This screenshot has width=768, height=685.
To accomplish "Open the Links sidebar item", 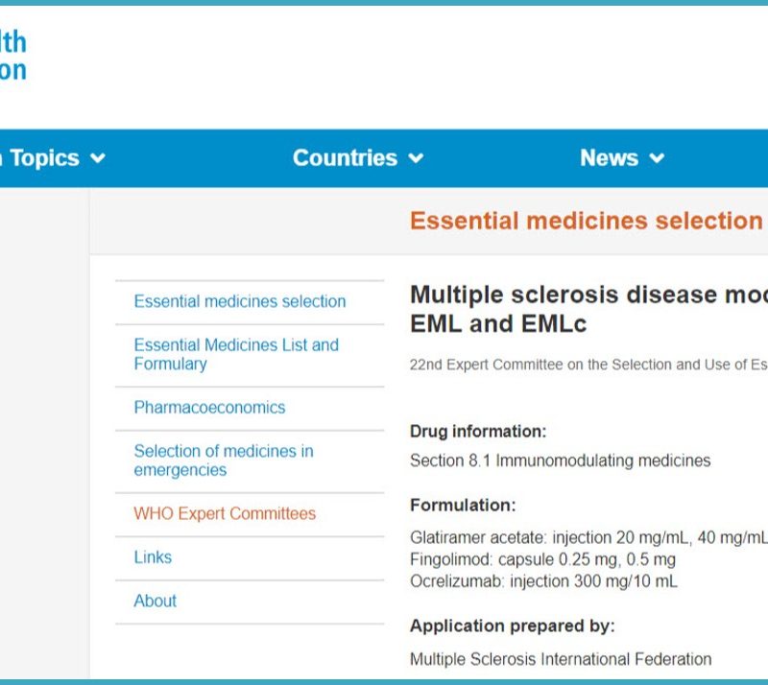I will click(153, 557).
